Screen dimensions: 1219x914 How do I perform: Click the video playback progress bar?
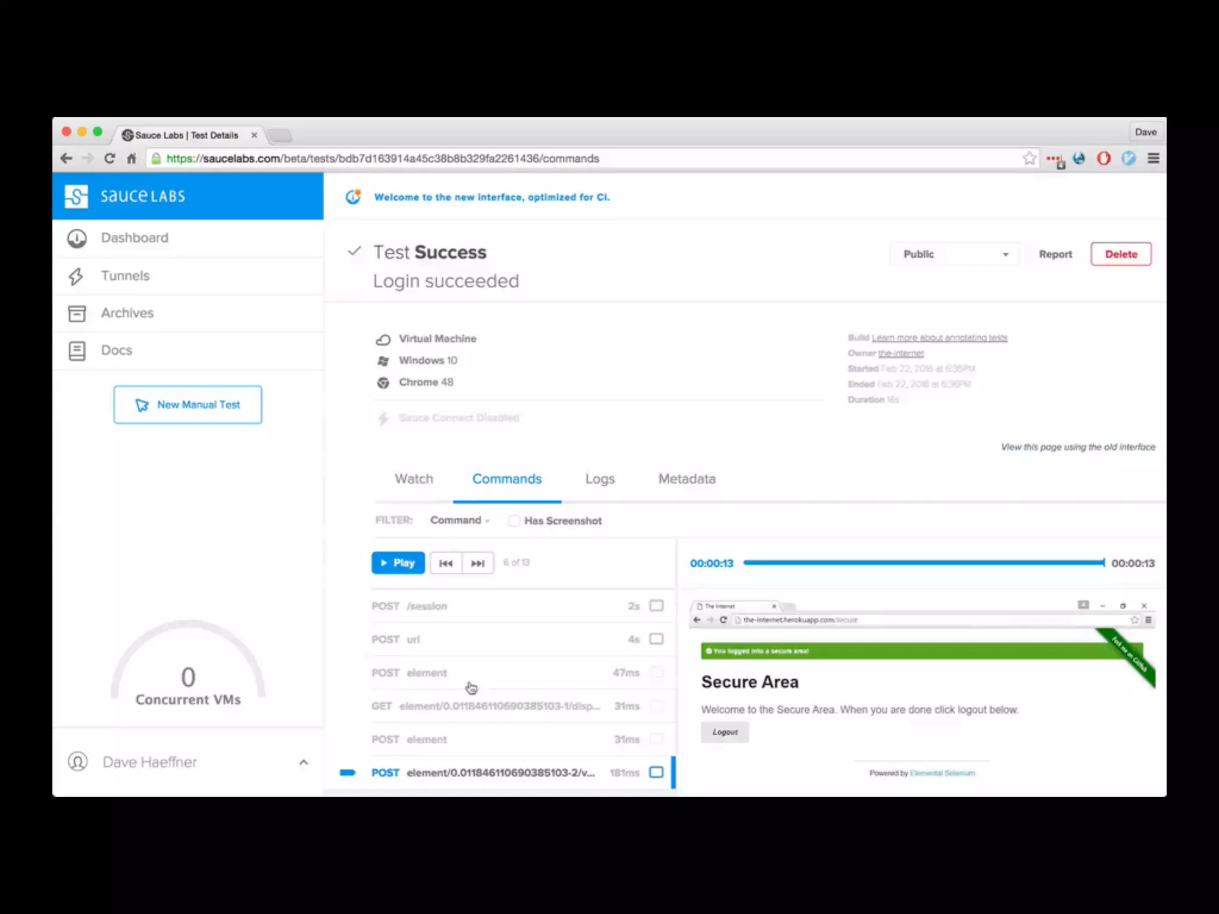pyautogui.click(x=923, y=563)
